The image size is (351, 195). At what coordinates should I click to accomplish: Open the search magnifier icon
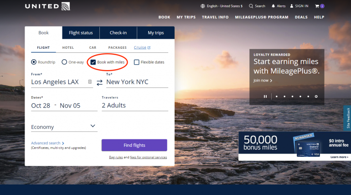pyautogui.click(x=251, y=6)
